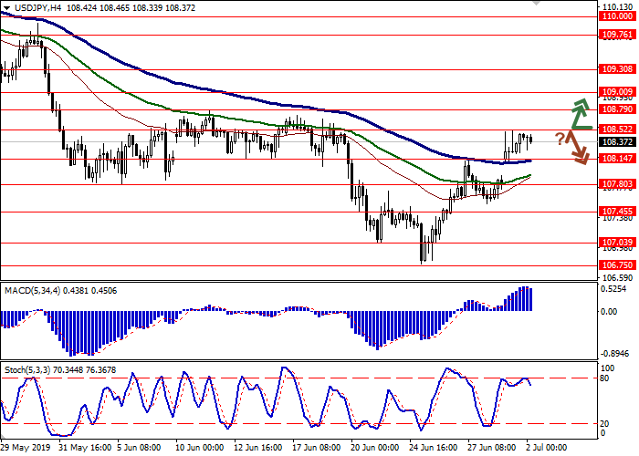The height and width of the screenshot is (456, 639).
Task: Select the 108.790 red level label
Action: click(616, 109)
